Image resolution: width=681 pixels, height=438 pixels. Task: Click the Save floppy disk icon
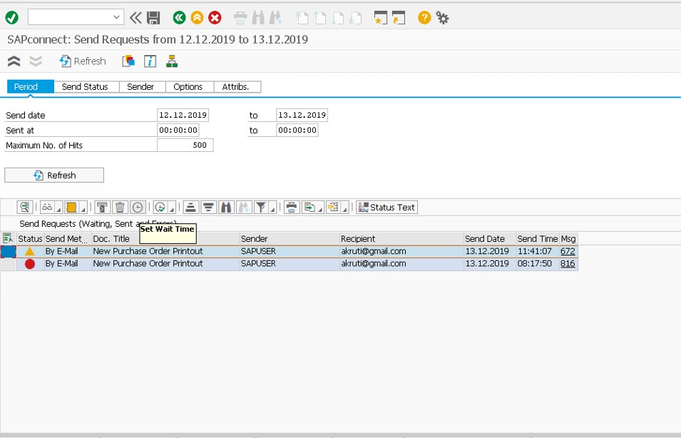[153, 18]
